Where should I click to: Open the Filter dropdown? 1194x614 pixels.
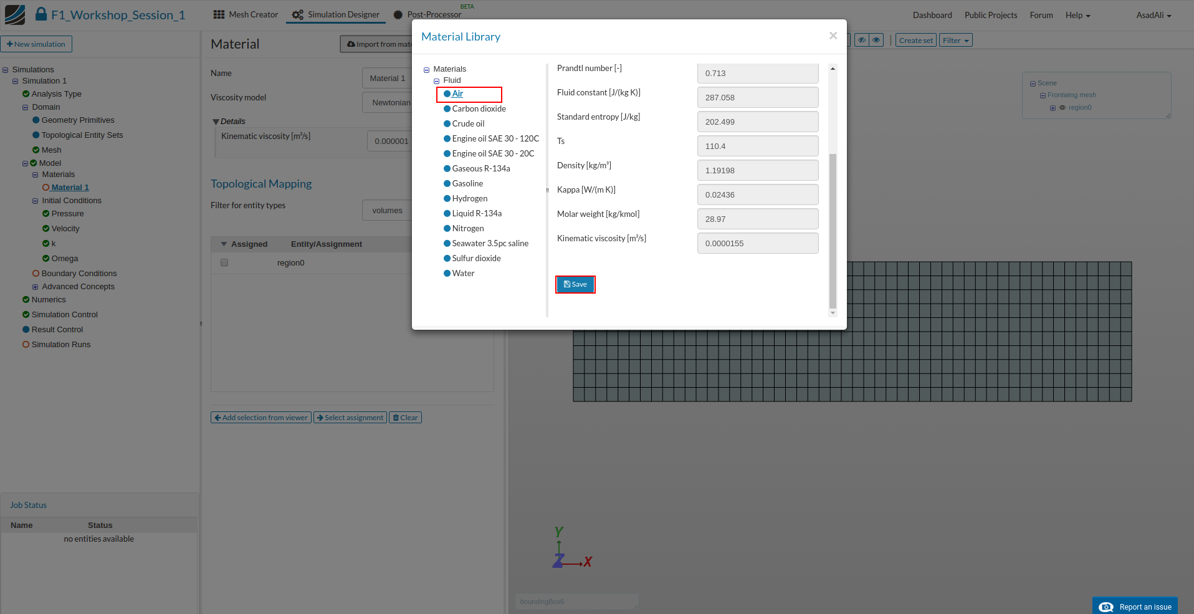(955, 41)
